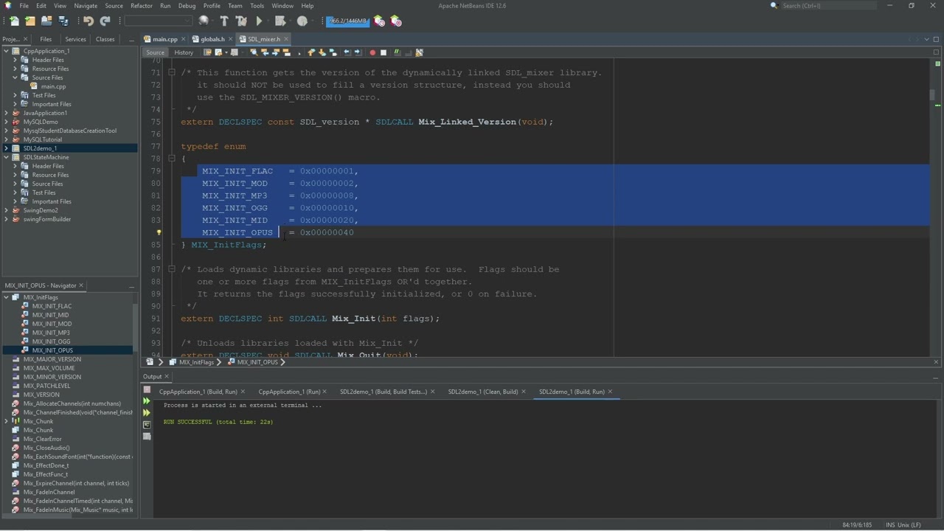
Task: Click the memory usage garbage collection bar
Action: tap(347, 21)
